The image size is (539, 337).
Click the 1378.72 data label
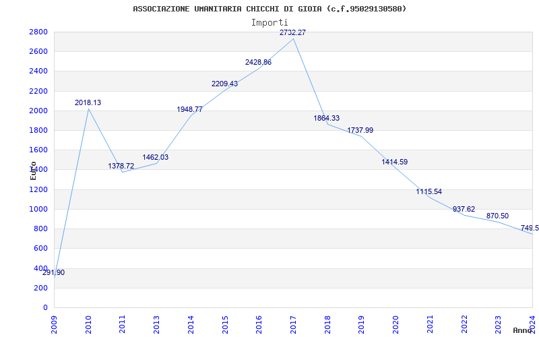pyautogui.click(x=121, y=166)
